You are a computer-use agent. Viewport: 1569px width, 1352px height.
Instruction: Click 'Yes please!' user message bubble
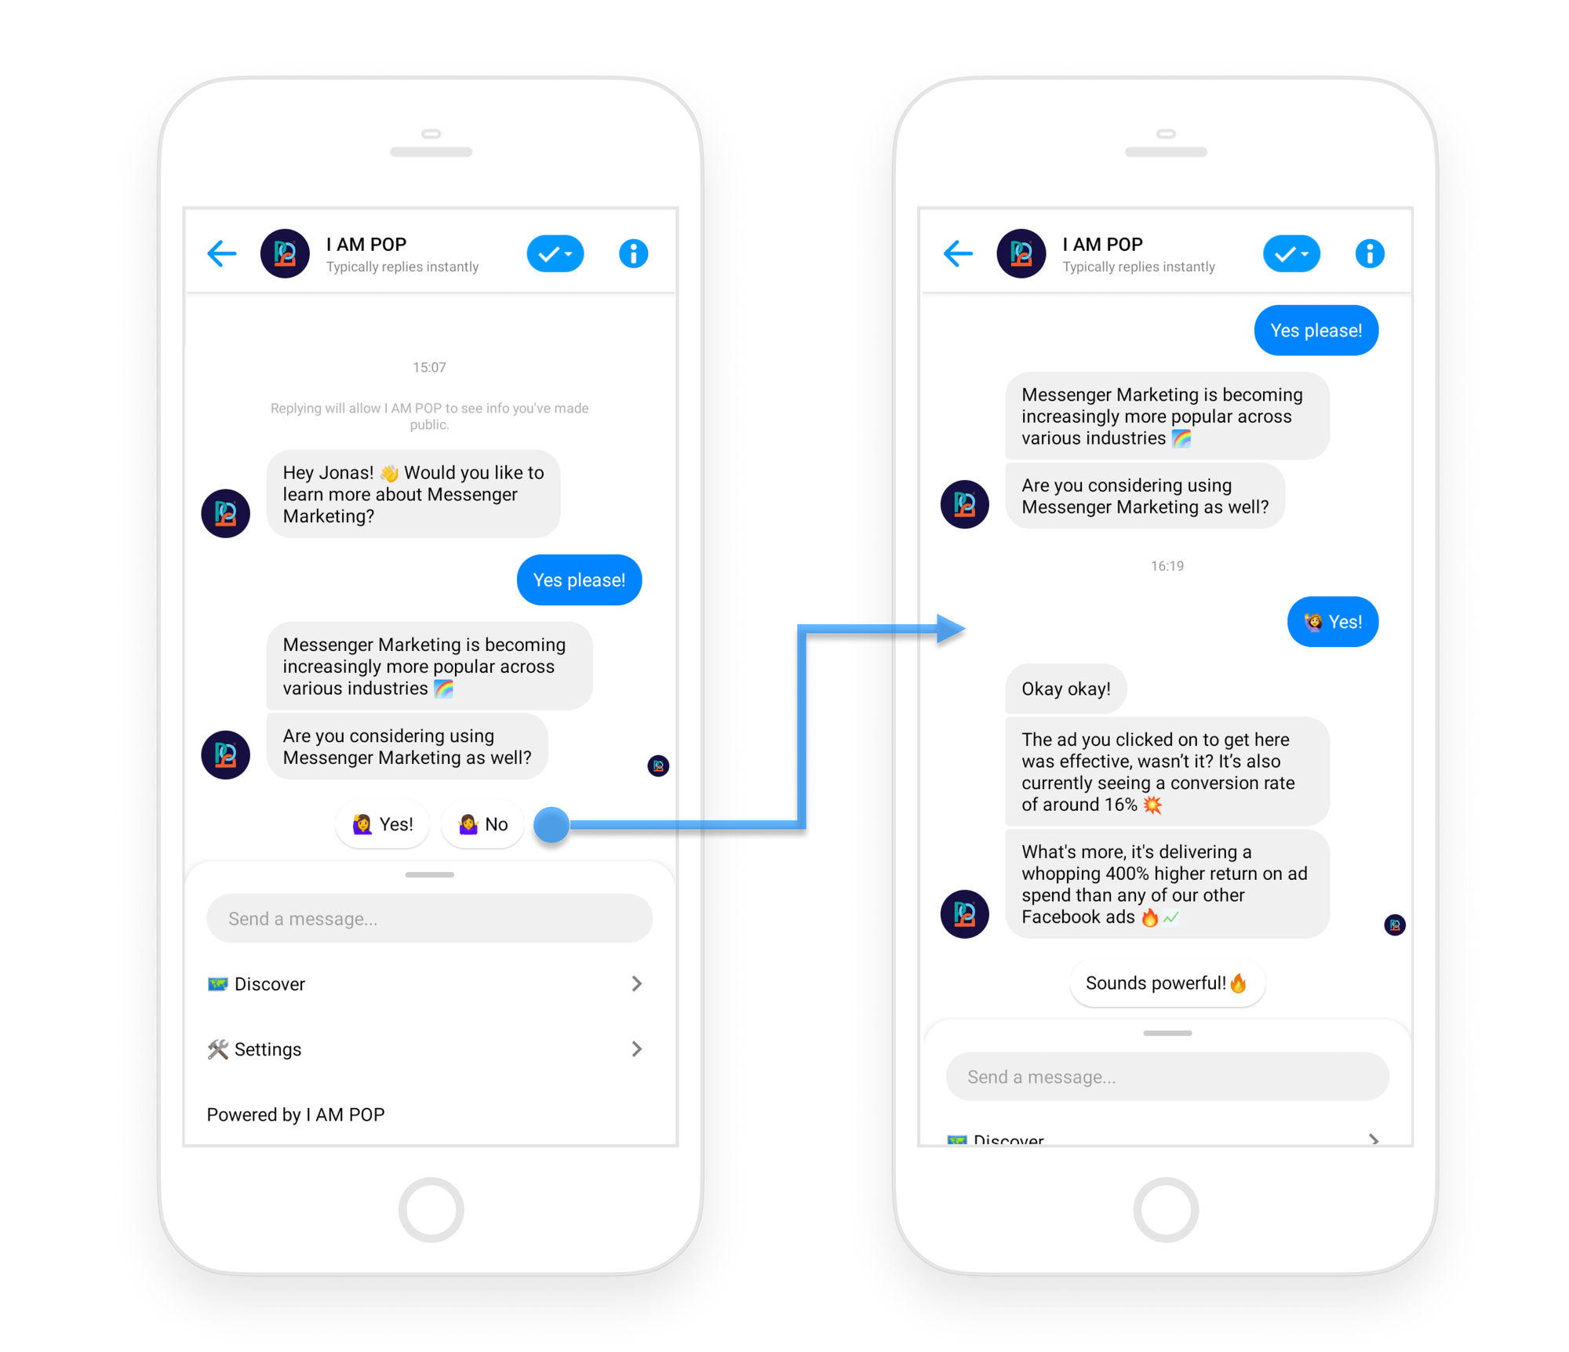(x=577, y=580)
